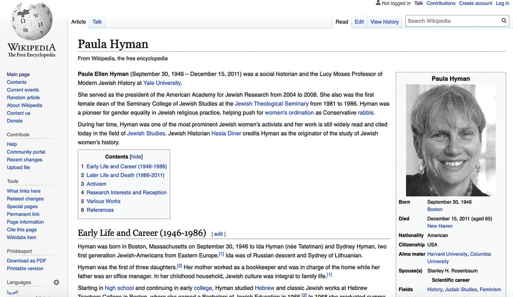Click Download as PDF option
This screenshot has width=513, height=297.
tap(26, 260)
